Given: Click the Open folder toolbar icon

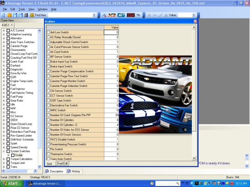Looking at the screenshot, I should 9,15.
